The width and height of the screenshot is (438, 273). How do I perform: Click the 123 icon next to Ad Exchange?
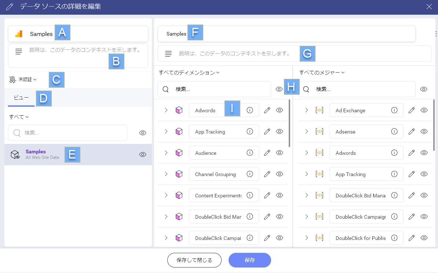click(319, 110)
